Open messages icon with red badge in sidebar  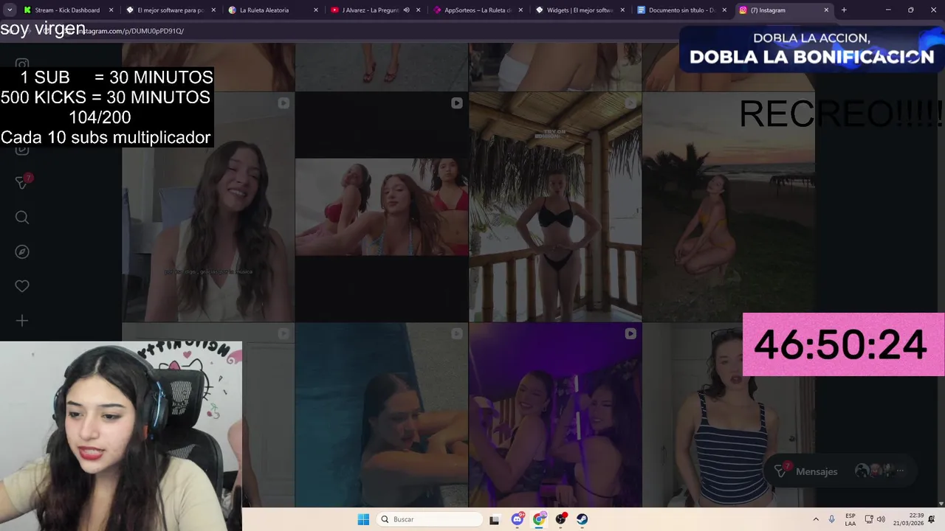tap(23, 181)
